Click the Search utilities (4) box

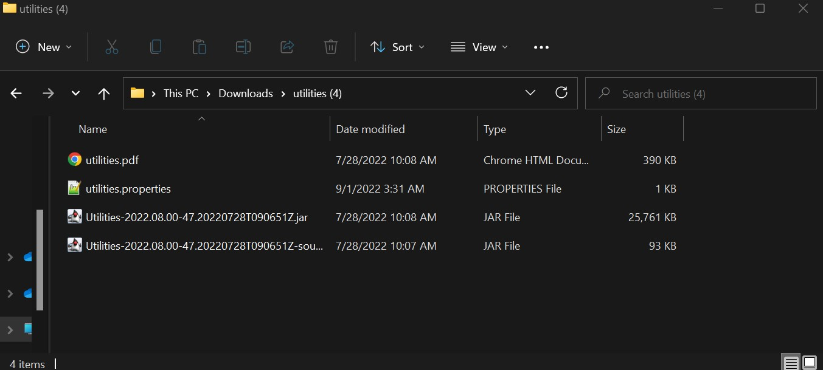click(x=700, y=94)
